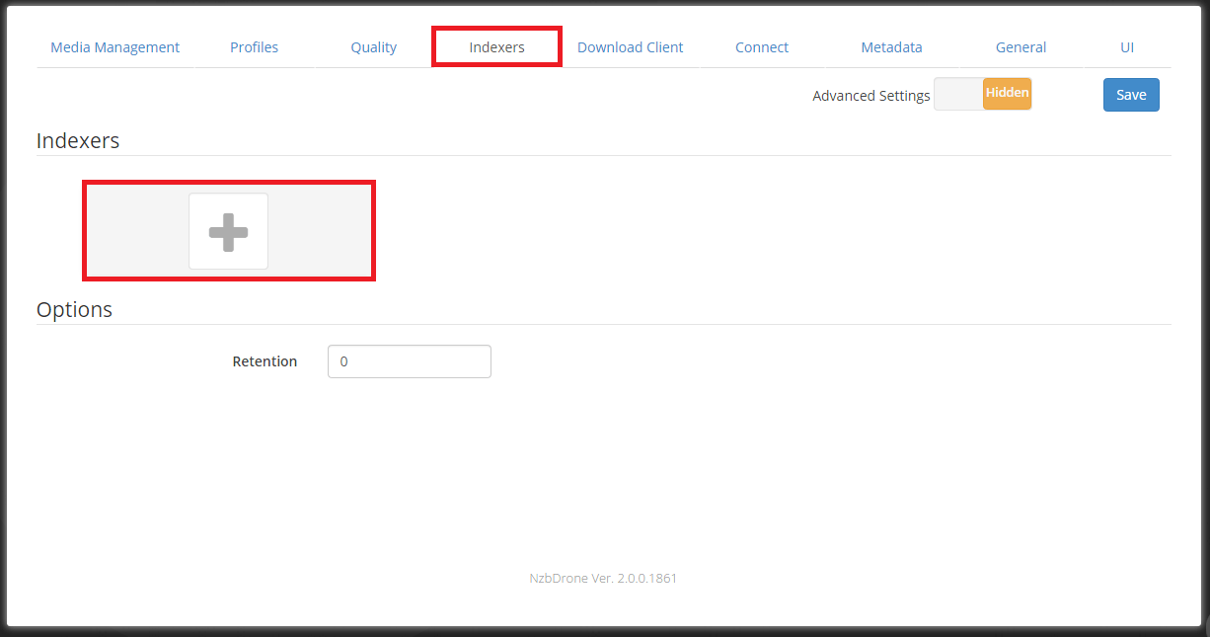Open the Download Client tab
Image resolution: width=1210 pixels, height=637 pixels.
(630, 47)
